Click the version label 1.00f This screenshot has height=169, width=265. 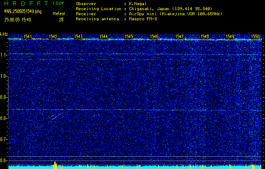58,3
